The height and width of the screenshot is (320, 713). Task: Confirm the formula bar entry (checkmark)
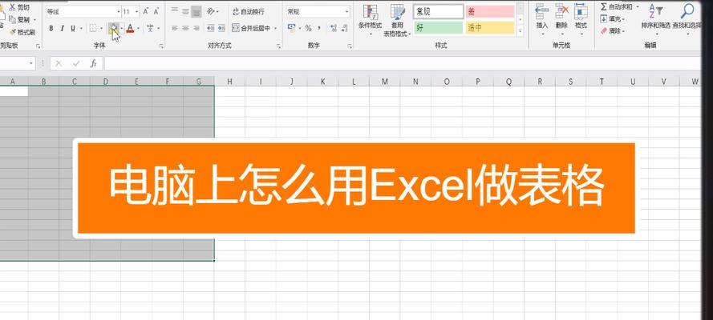pyautogui.click(x=76, y=64)
